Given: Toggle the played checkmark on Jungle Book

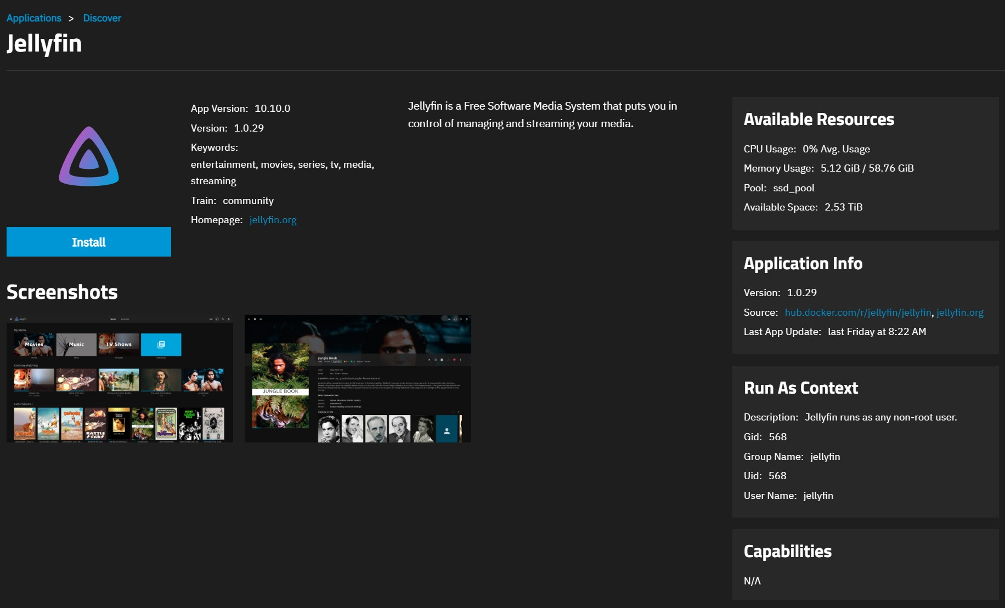Looking at the screenshot, I should [448, 359].
